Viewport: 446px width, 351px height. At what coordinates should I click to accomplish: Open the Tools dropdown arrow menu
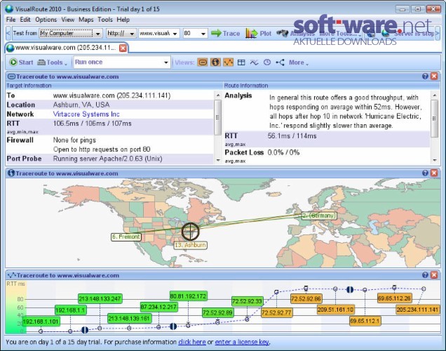(66, 65)
